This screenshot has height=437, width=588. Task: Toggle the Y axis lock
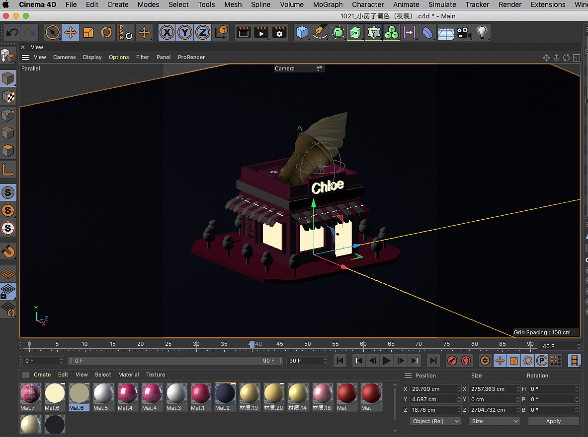click(185, 33)
